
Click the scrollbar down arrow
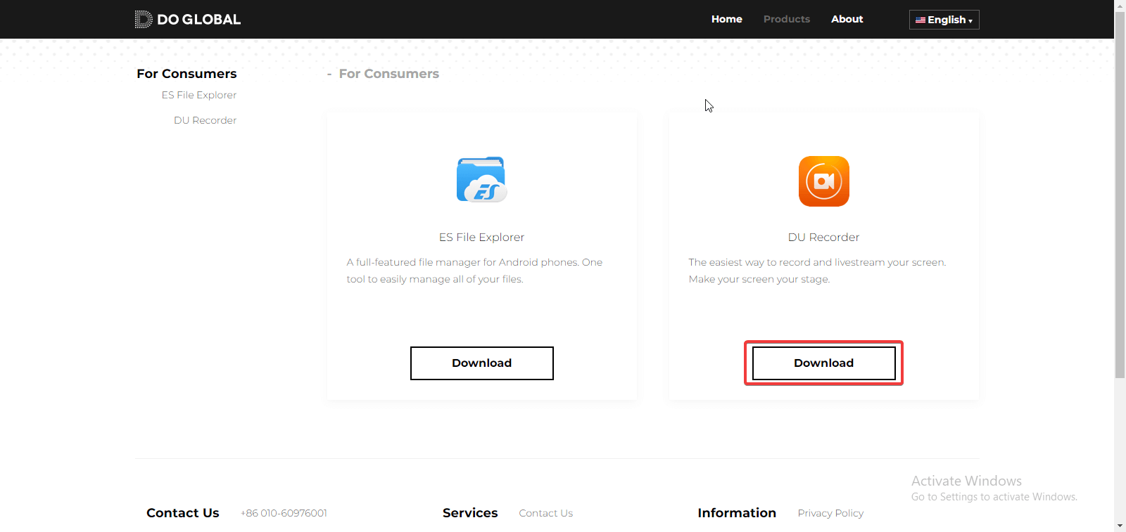(1120, 526)
